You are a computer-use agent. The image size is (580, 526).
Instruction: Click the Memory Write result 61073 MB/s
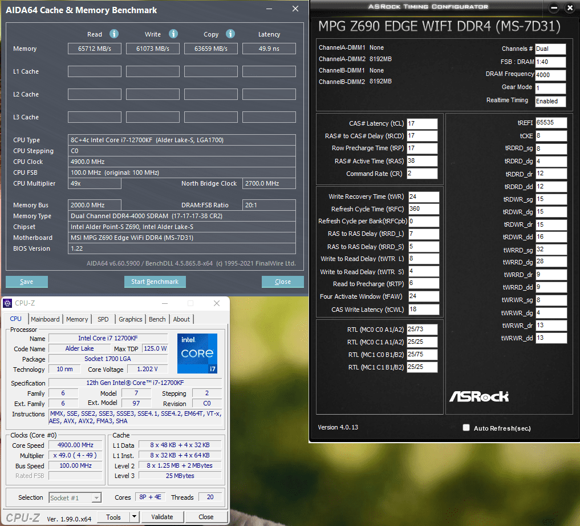153,49
